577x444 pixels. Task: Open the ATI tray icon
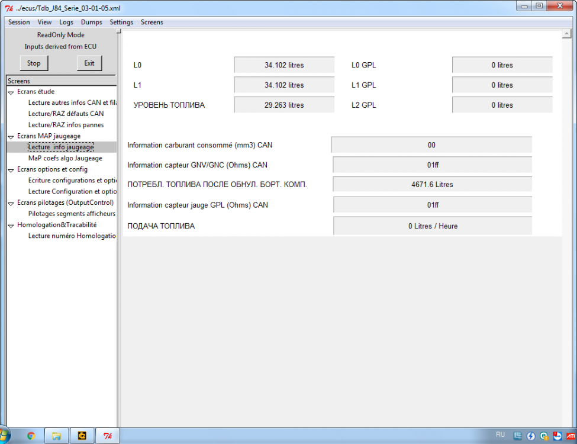[571, 436]
